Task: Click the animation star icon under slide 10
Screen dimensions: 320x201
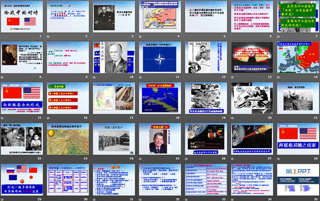Action: click(x=94, y=77)
